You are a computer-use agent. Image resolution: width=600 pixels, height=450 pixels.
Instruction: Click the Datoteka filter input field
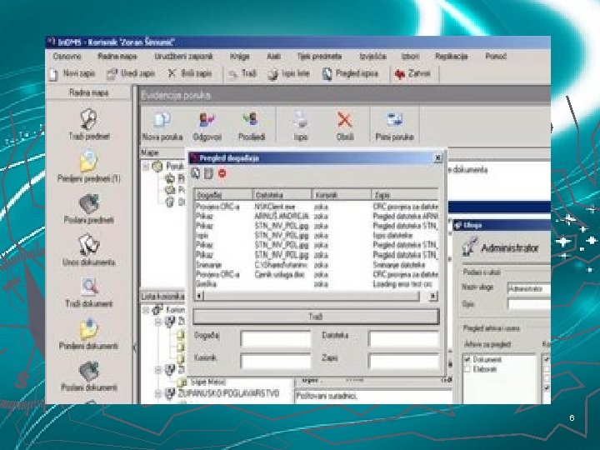coord(403,339)
